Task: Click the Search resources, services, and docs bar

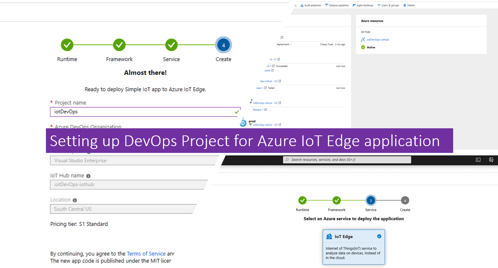Action: [x=346, y=159]
